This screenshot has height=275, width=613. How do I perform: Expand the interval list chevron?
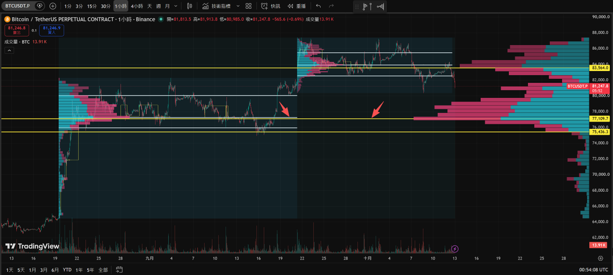pos(176,6)
